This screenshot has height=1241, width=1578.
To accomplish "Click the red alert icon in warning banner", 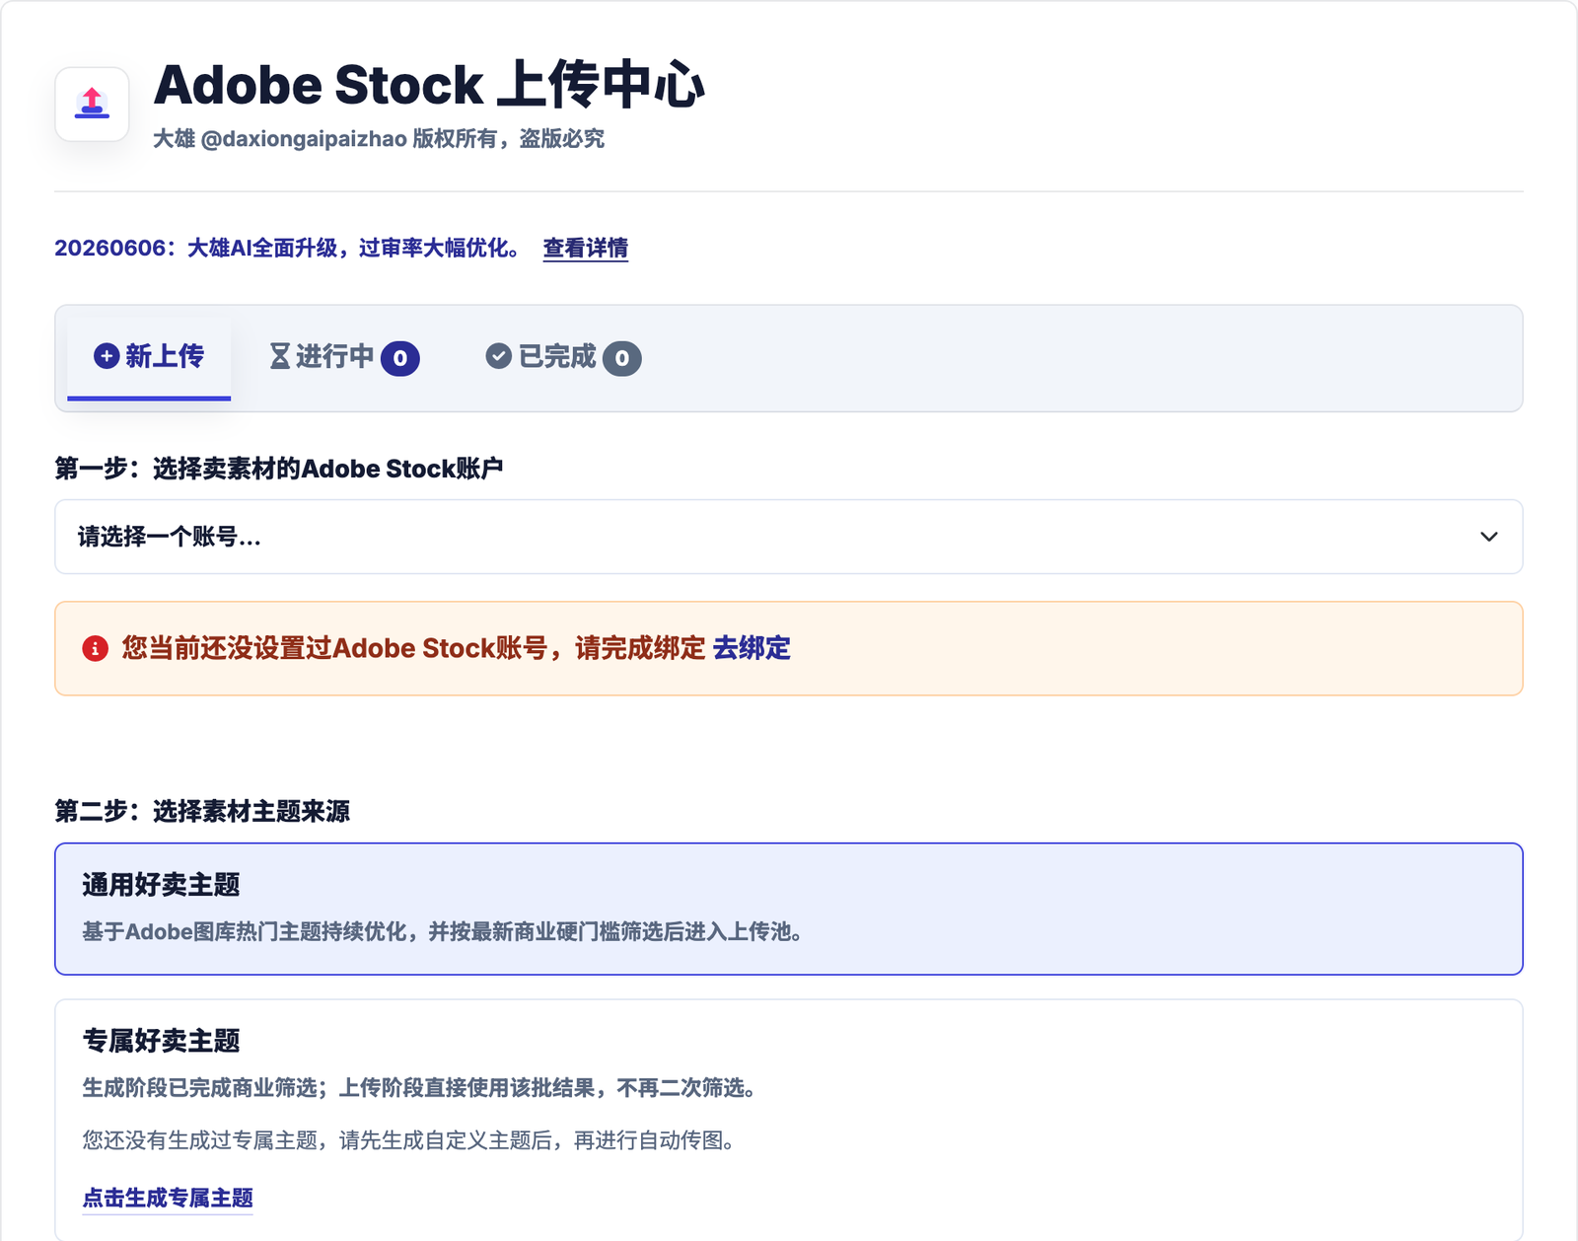I will [95, 648].
